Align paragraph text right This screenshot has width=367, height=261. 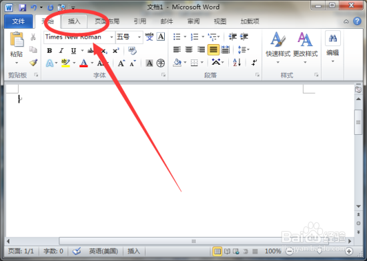point(201,49)
